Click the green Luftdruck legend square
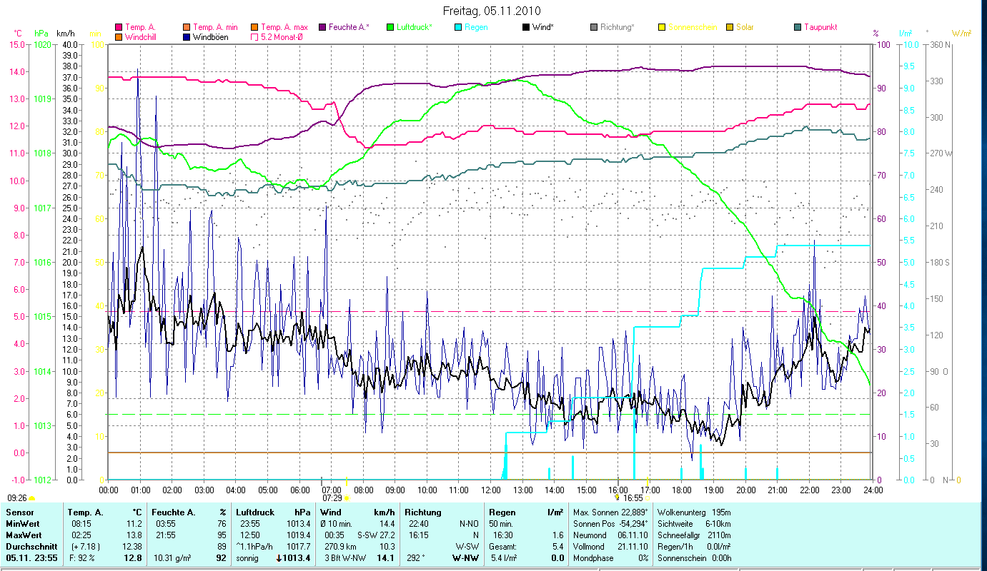987x571 pixels. (390, 27)
